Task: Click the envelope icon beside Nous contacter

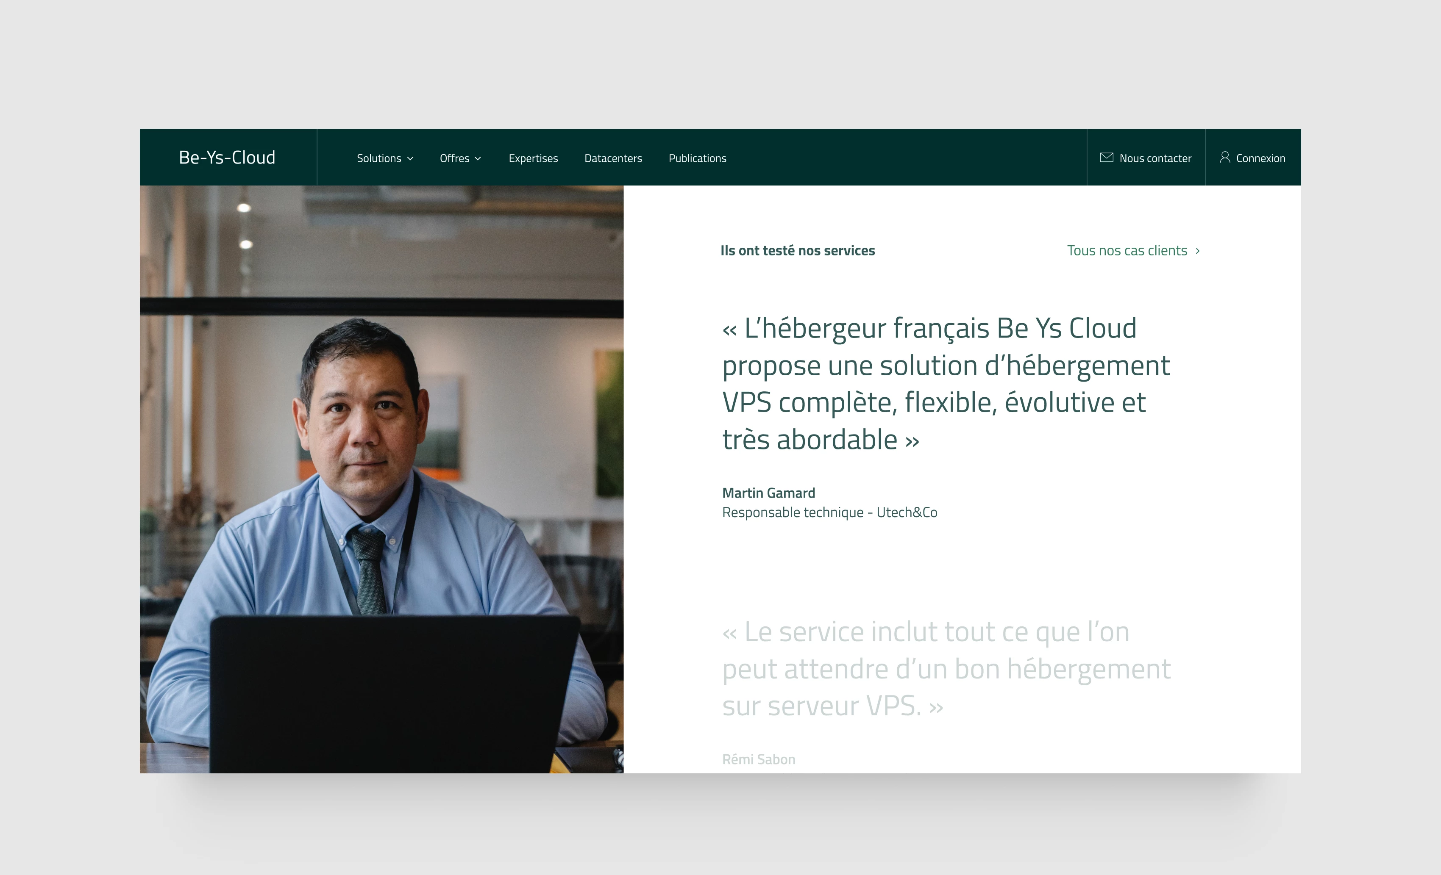Action: [x=1107, y=158]
